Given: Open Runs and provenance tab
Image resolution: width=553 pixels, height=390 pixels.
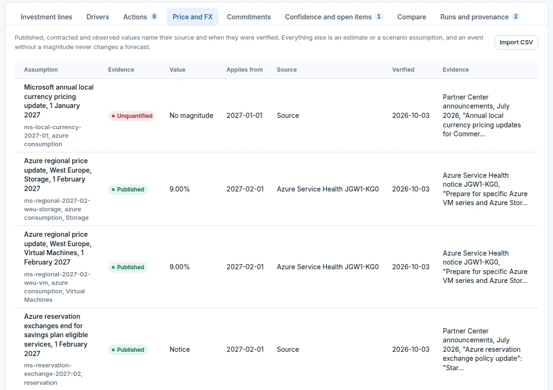Looking at the screenshot, I should pos(480,17).
